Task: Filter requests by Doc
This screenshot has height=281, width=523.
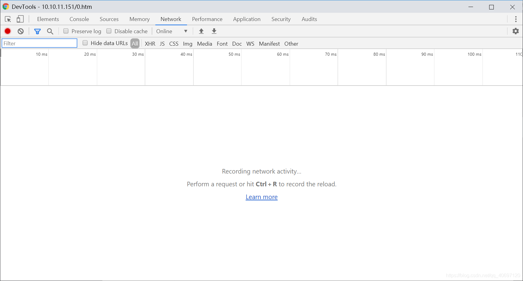Action: click(237, 44)
